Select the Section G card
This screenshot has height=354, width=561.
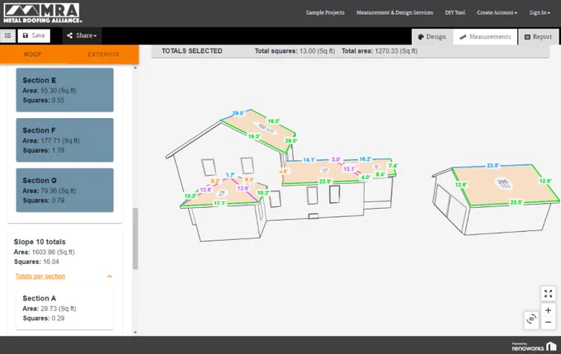click(x=64, y=190)
